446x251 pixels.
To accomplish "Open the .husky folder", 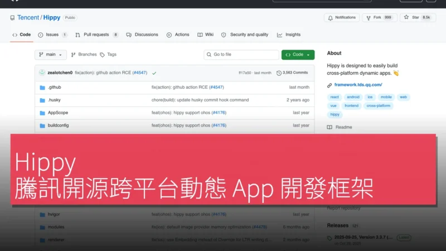I will (54, 100).
